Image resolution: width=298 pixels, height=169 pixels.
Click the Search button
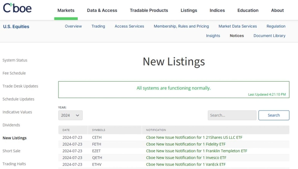coord(274,115)
